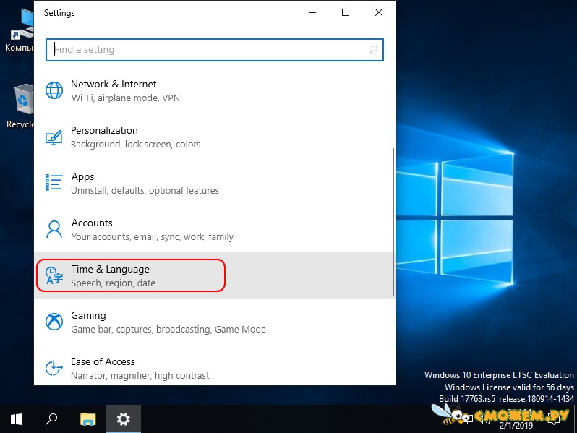Click the Time & Language clock icon
The image size is (577, 433).
54,275
